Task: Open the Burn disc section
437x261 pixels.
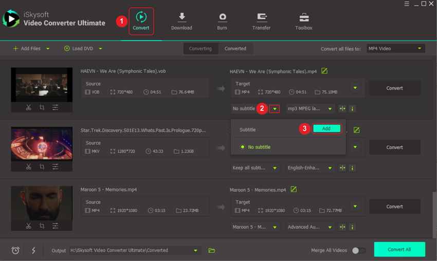Action: coord(222,21)
